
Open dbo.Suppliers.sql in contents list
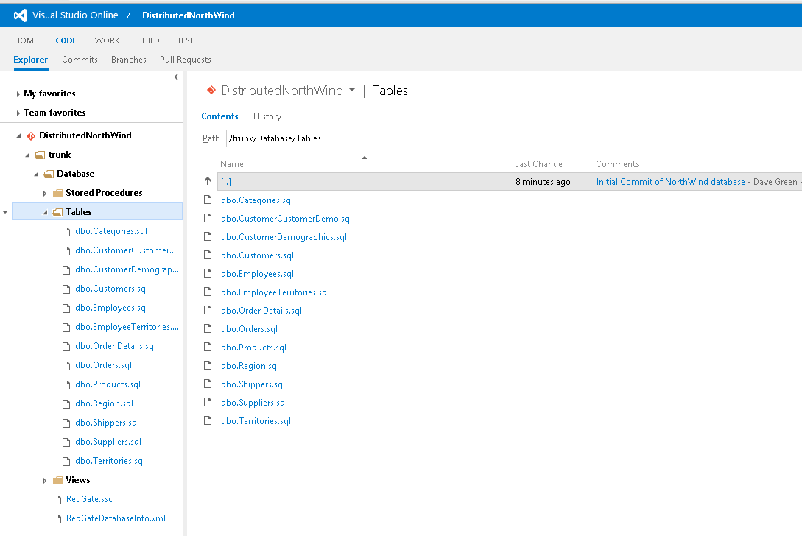click(x=254, y=403)
